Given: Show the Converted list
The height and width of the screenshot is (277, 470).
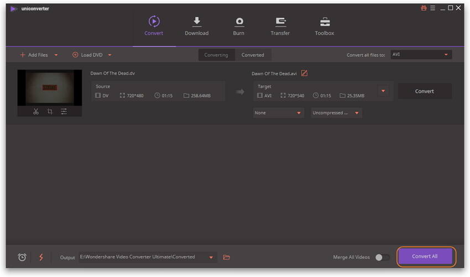Looking at the screenshot, I should [x=253, y=55].
